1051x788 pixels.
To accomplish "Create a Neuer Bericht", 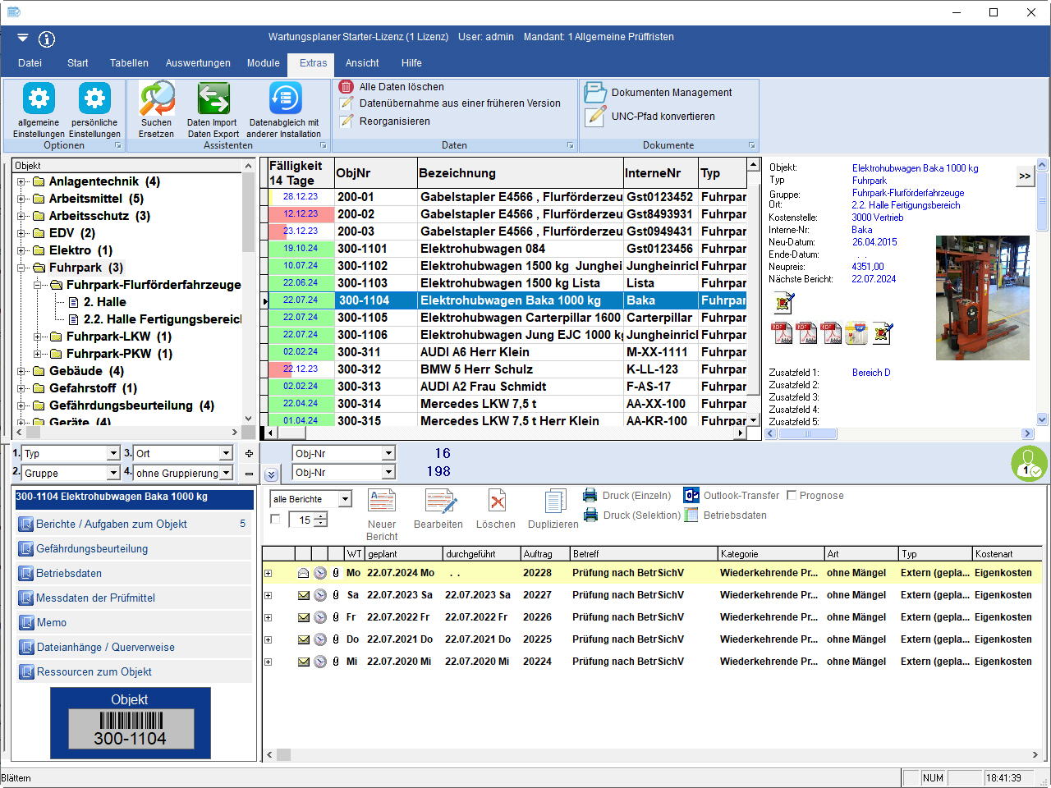I will pos(382,515).
